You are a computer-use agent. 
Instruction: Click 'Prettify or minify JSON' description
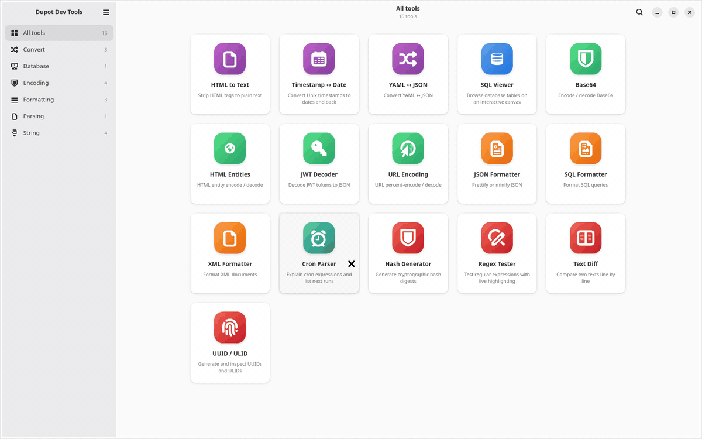click(x=497, y=185)
